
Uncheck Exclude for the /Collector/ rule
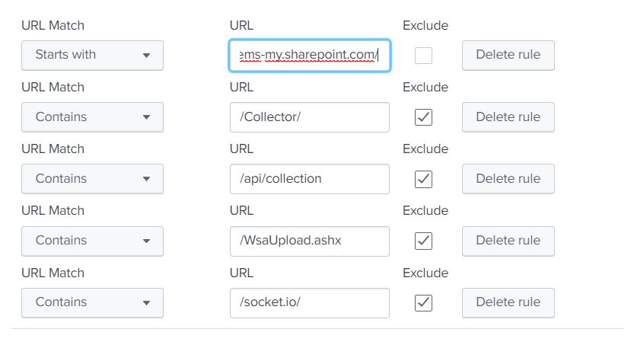pyautogui.click(x=424, y=117)
